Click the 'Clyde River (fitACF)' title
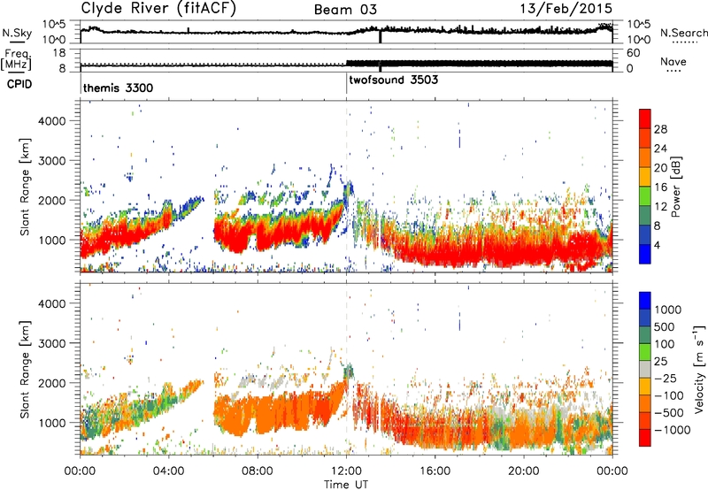The width and height of the screenshot is (708, 490). tap(158, 8)
